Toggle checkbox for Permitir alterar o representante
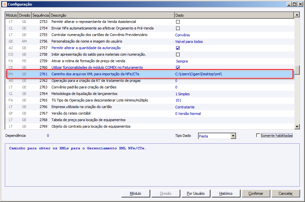 (x=178, y=22)
